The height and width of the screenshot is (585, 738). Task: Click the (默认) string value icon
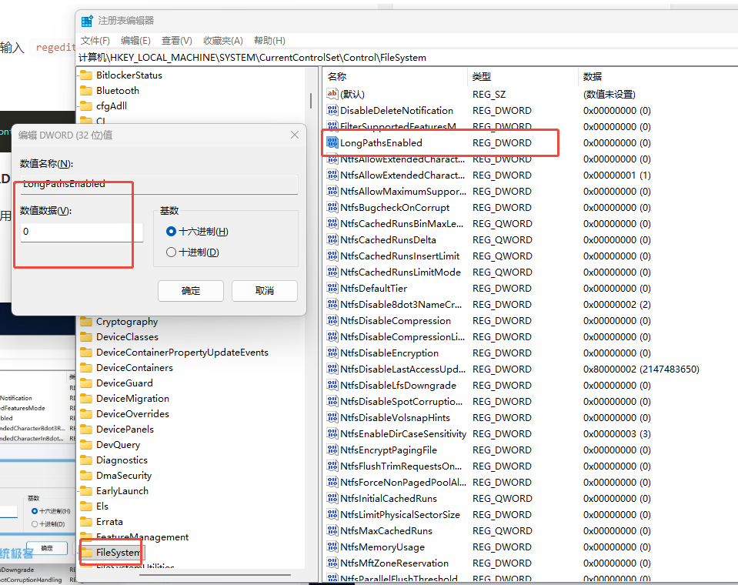pyautogui.click(x=332, y=94)
